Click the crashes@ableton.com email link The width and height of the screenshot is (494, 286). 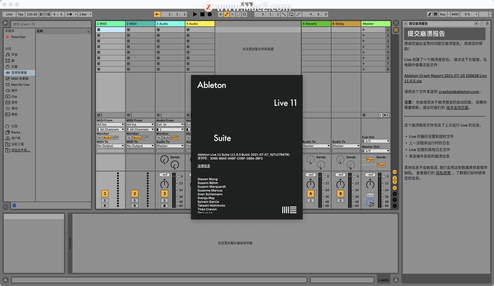pos(459,92)
